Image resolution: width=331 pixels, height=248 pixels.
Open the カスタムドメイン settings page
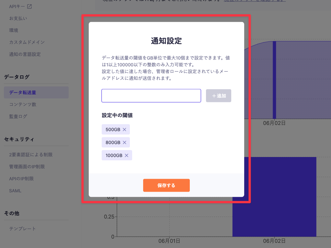[28, 42]
